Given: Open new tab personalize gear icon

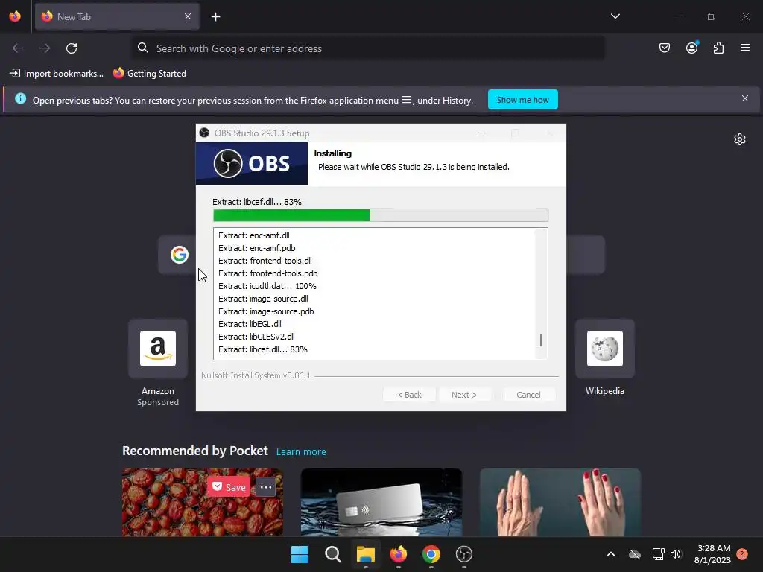Looking at the screenshot, I should pos(739,139).
